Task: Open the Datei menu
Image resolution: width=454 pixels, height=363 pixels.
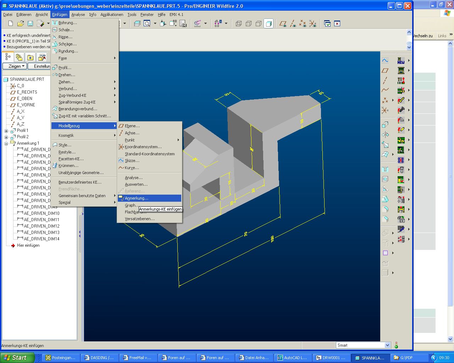Action: pyautogui.click(x=8, y=15)
